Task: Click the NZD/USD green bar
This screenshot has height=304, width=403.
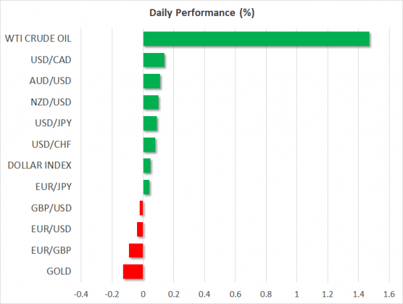Action: (151, 103)
